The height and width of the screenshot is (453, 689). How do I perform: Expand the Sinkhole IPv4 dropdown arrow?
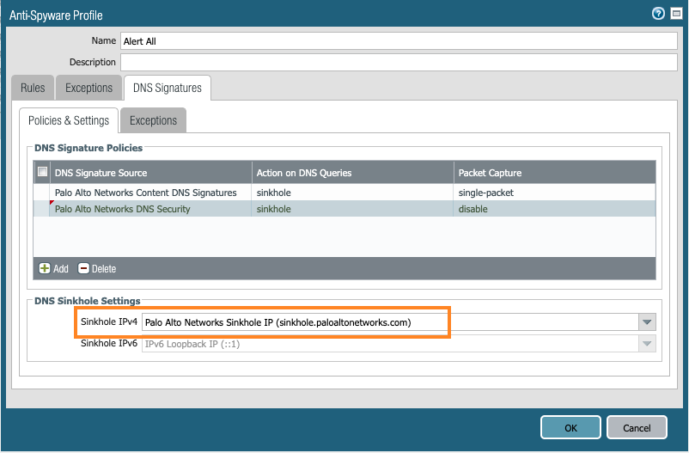point(646,322)
